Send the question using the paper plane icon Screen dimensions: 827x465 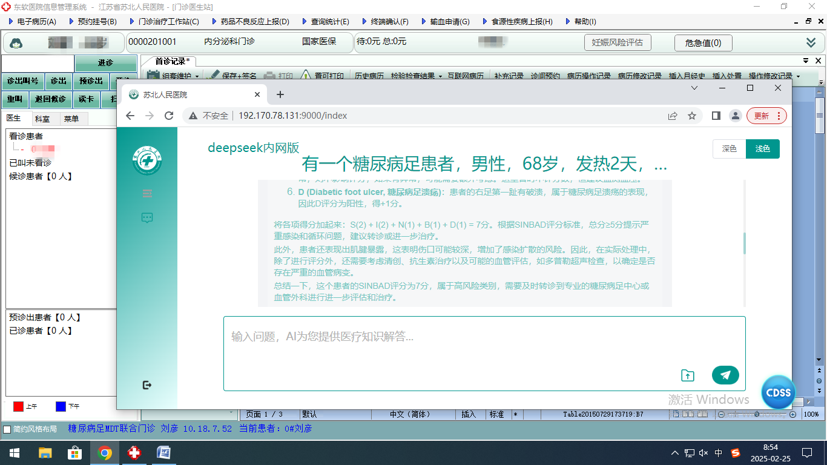pyautogui.click(x=725, y=375)
